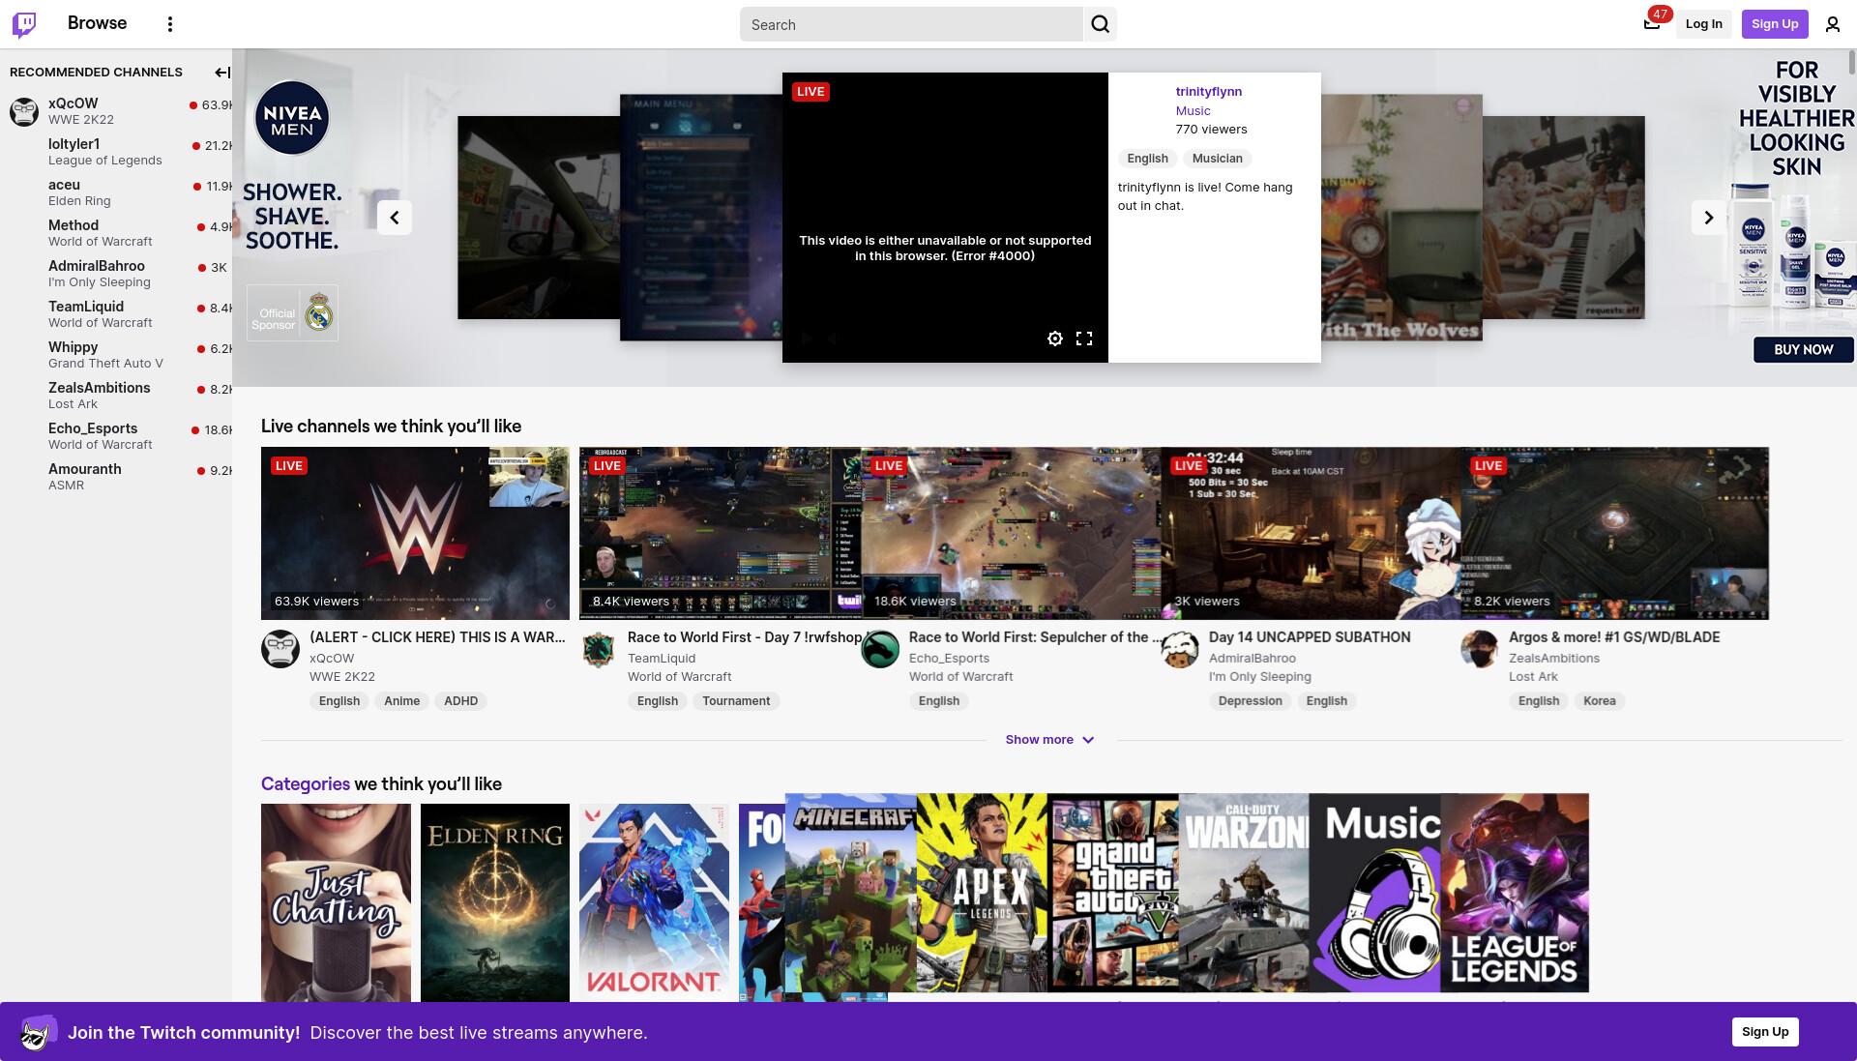The height and width of the screenshot is (1061, 1857).
Task: Open Argos & more stream title
Action: click(1614, 637)
